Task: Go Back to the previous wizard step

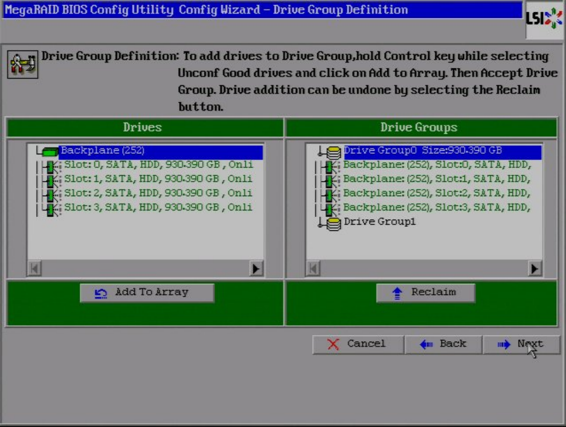Action: click(x=443, y=344)
